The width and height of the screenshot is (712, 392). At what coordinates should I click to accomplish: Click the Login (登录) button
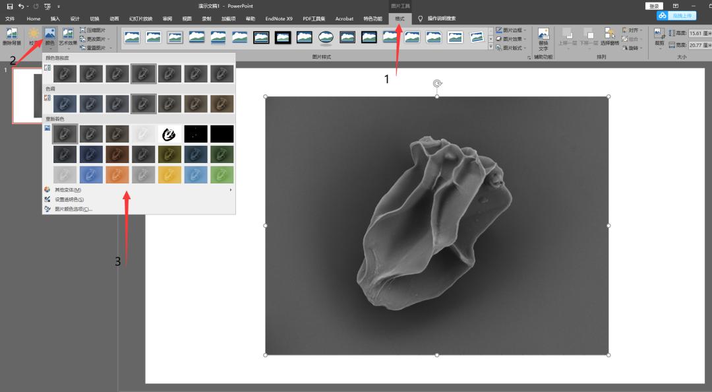tap(654, 6)
